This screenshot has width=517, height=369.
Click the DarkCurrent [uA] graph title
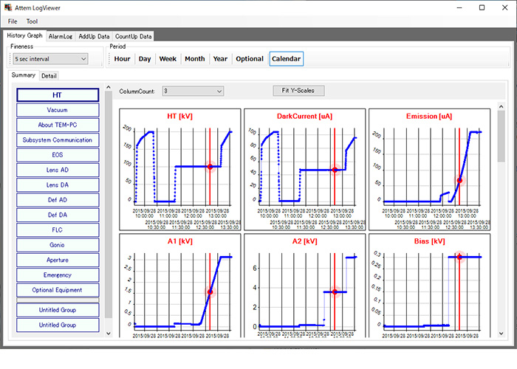point(304,117)
